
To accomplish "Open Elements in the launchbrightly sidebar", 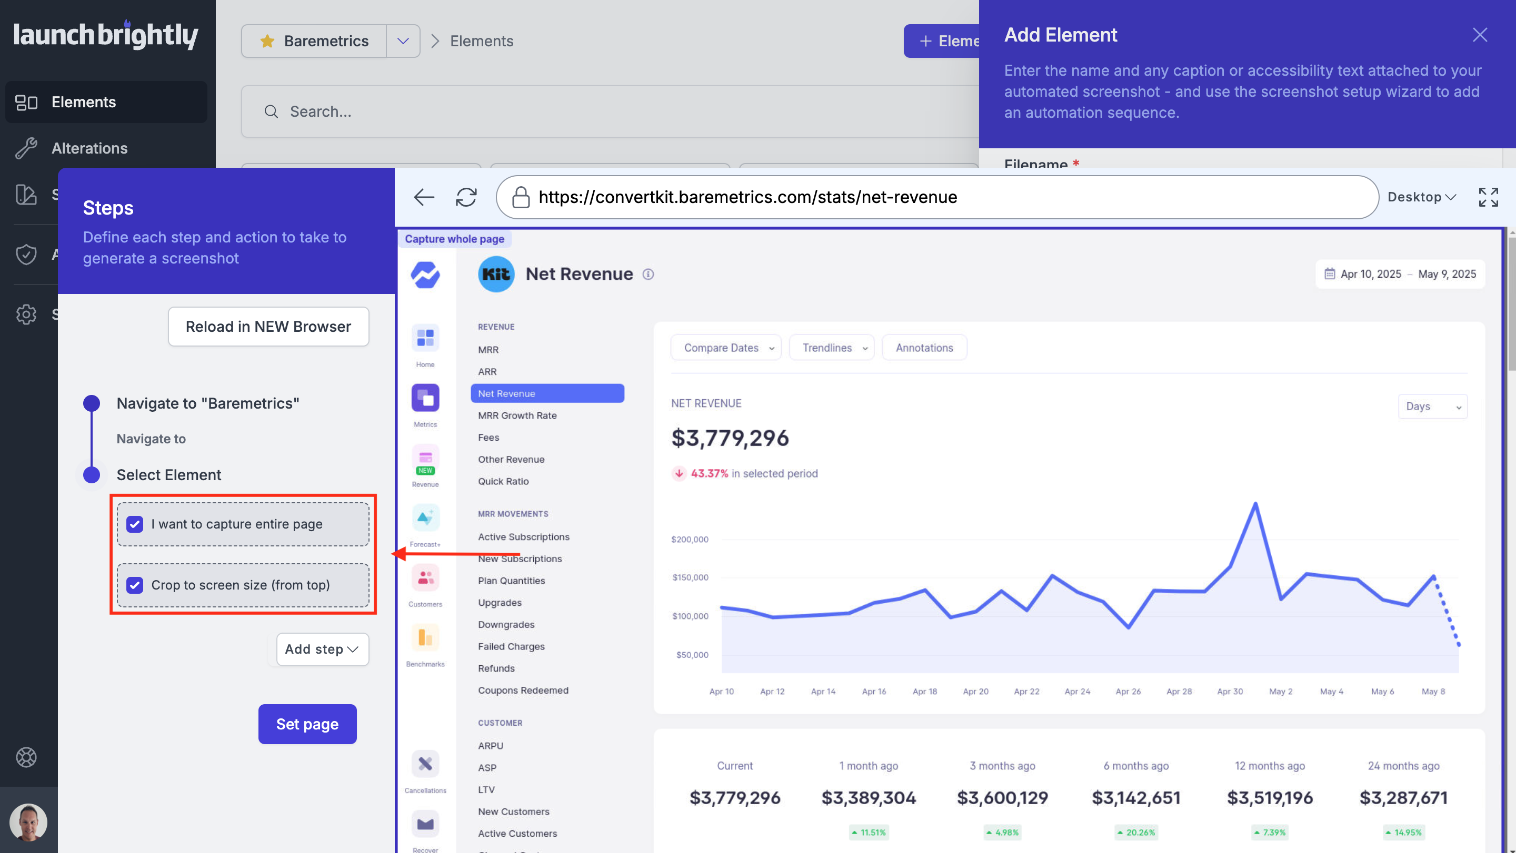I will pos(106,103).
